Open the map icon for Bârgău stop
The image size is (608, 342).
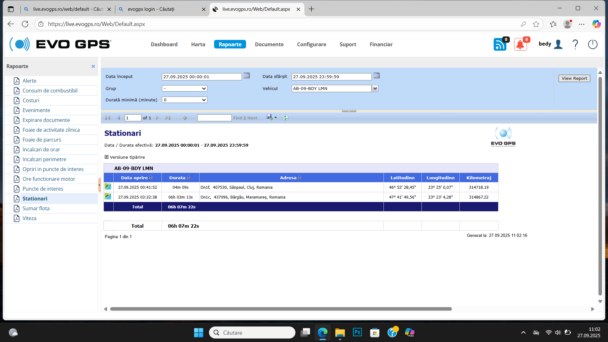coord(108,197)
